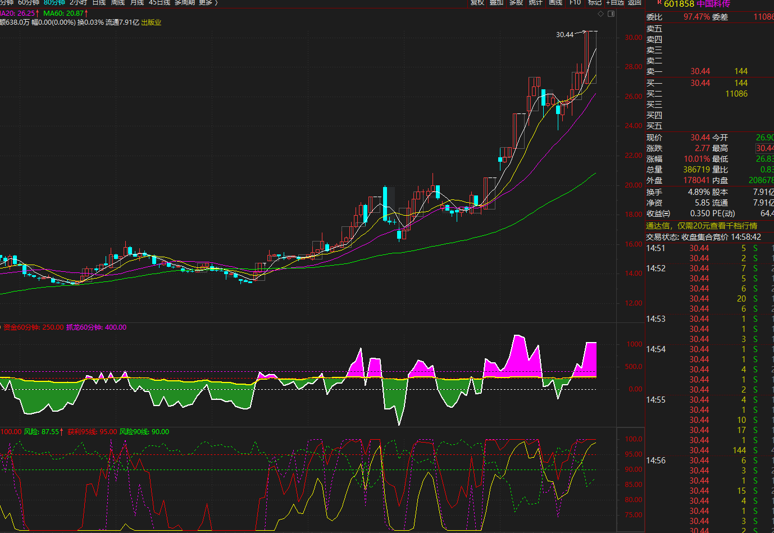Open the 统计 statistics tool
Image resolution: width=774 pixels, height=533 pixels.
536,3
